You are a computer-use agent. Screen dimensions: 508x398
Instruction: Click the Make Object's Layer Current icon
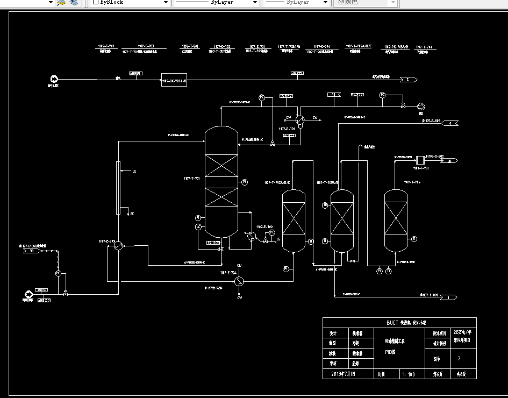point(61,3)
